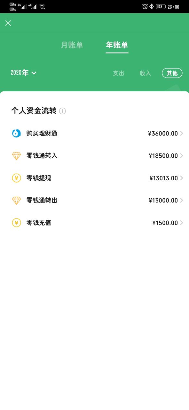Screen dimensions: 189x410
Task: Select the 支出 filter
Action: coord(118,73)
